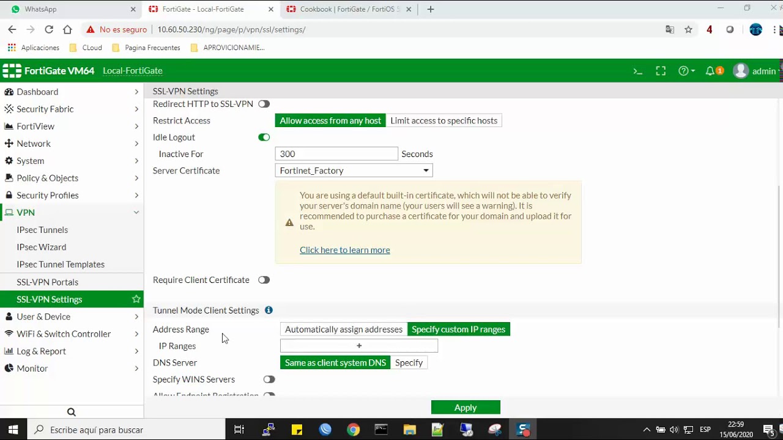Click the warning triangle in certificate notice
783x440 pixels.
tap(289, 222)
